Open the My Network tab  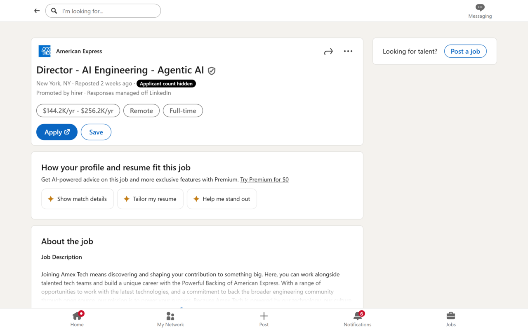170,319
